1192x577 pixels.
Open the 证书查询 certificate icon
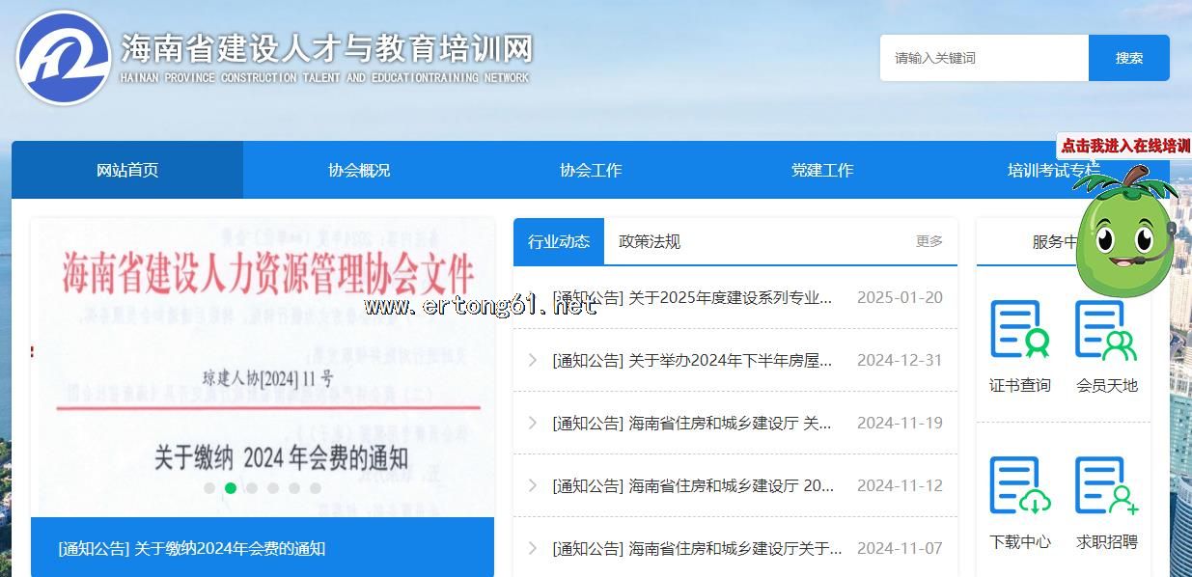(1019, 330)
